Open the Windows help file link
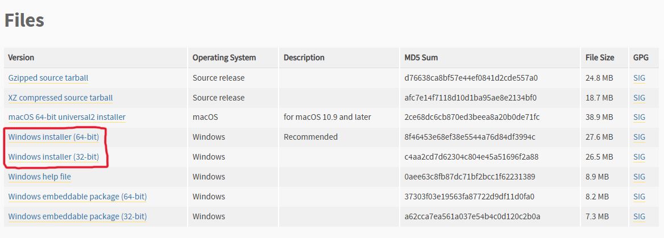The width and height of the screenshot is (664, 238). tap(40, 177)
